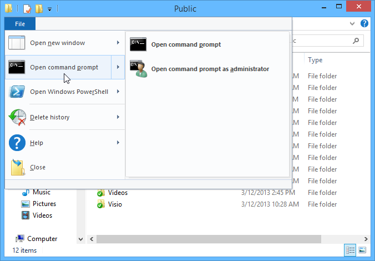Expand the ribbon with the chevron arrow
This screenshot has width=375, height=261.
[x=353, y=24]
